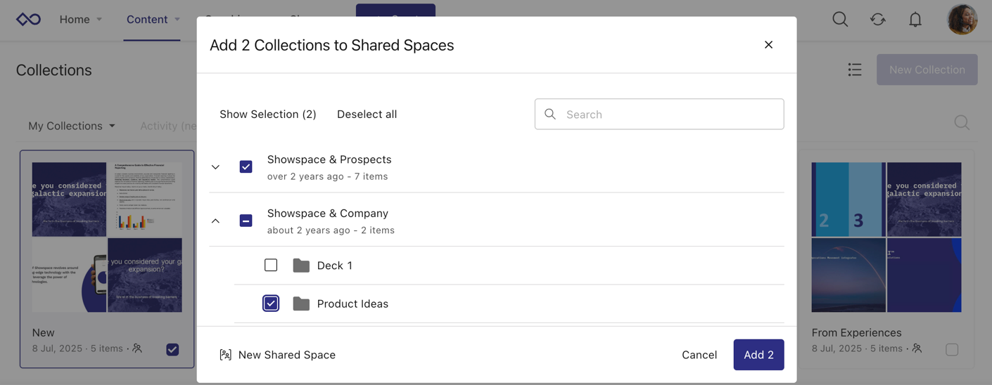Click the Deck 1 folder icon
This screenshot has width=992, height=385.
point(301,266)
